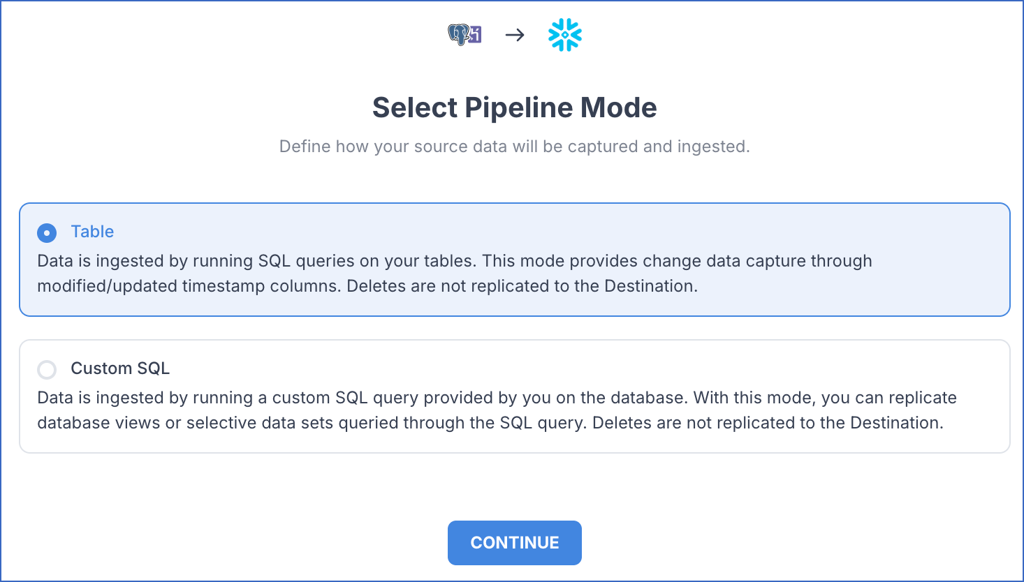Click the Snowflake destination icon
This screenshot has height=582, width=1024.
click(565, 35)
